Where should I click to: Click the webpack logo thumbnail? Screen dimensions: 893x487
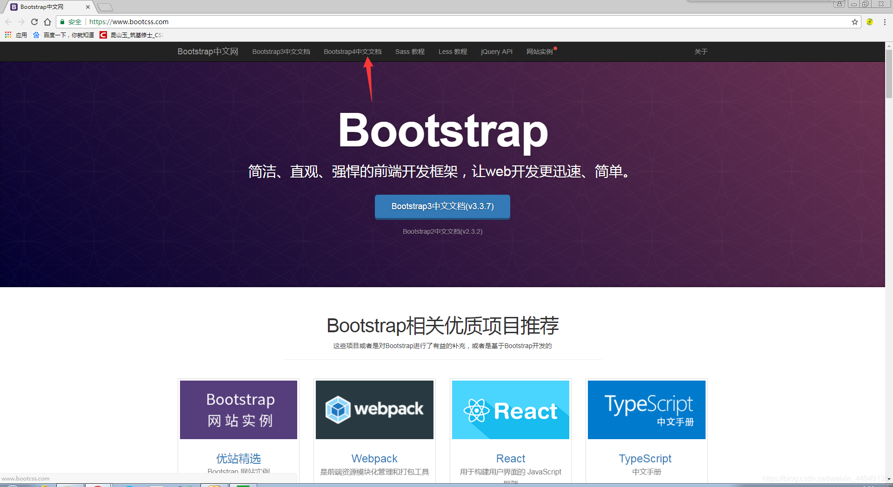pyautogui.click(x=374, y=409)
